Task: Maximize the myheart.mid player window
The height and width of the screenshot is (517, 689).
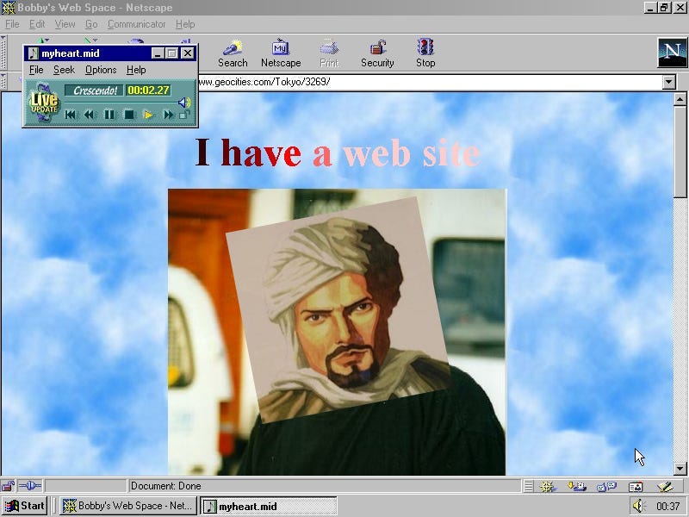Action: pyautogui.click(x=171, y=53)
